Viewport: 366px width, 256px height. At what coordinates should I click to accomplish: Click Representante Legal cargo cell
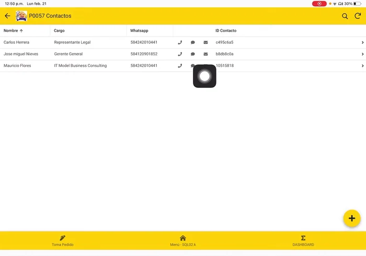pyautogui.click(x=72, y=42)
